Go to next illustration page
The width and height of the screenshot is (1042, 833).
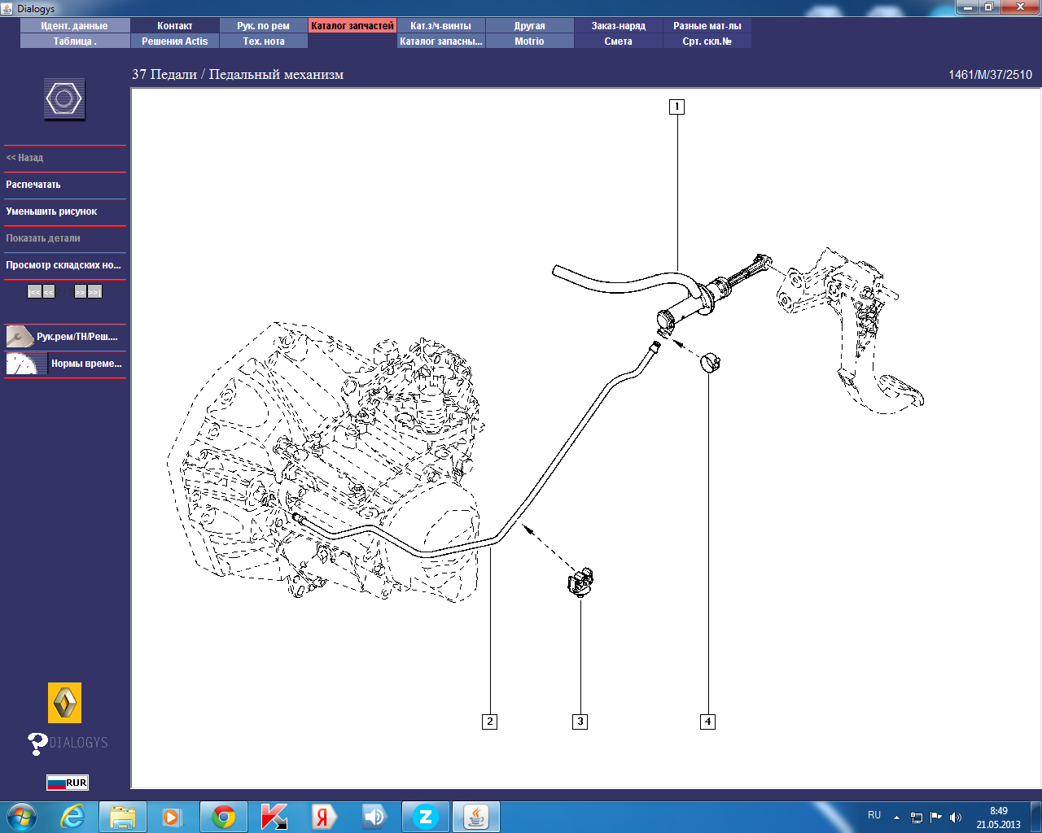(x=80, y=291)
